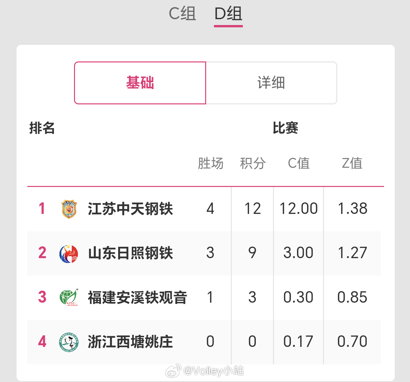Switch to the C组 tab

[182, 14]
